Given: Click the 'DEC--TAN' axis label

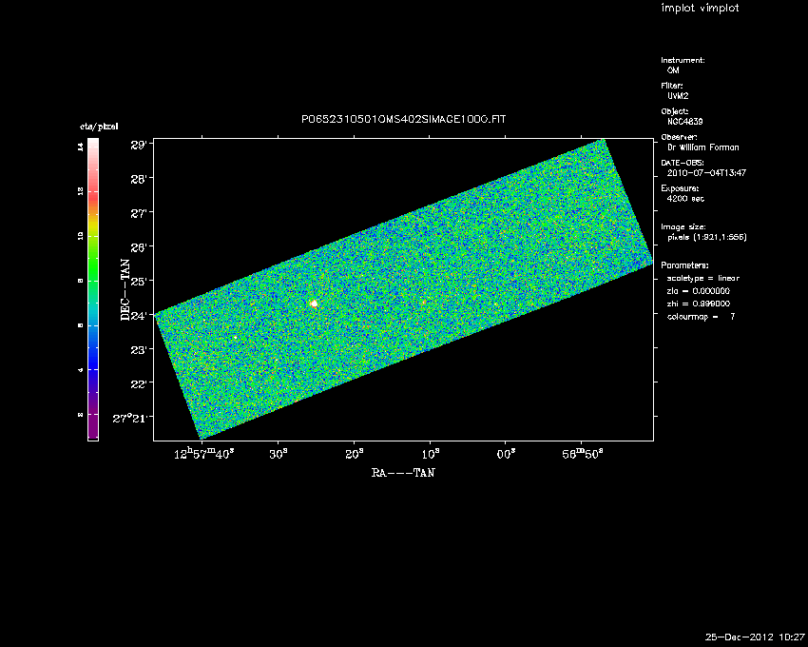Looking at the screenshot, I should point(125,290).
